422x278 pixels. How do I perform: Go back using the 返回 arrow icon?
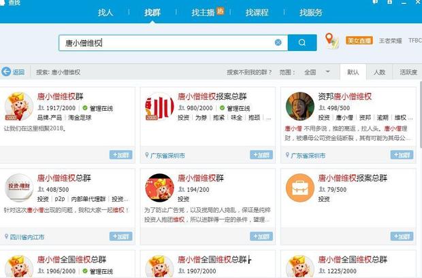point(6,72)
